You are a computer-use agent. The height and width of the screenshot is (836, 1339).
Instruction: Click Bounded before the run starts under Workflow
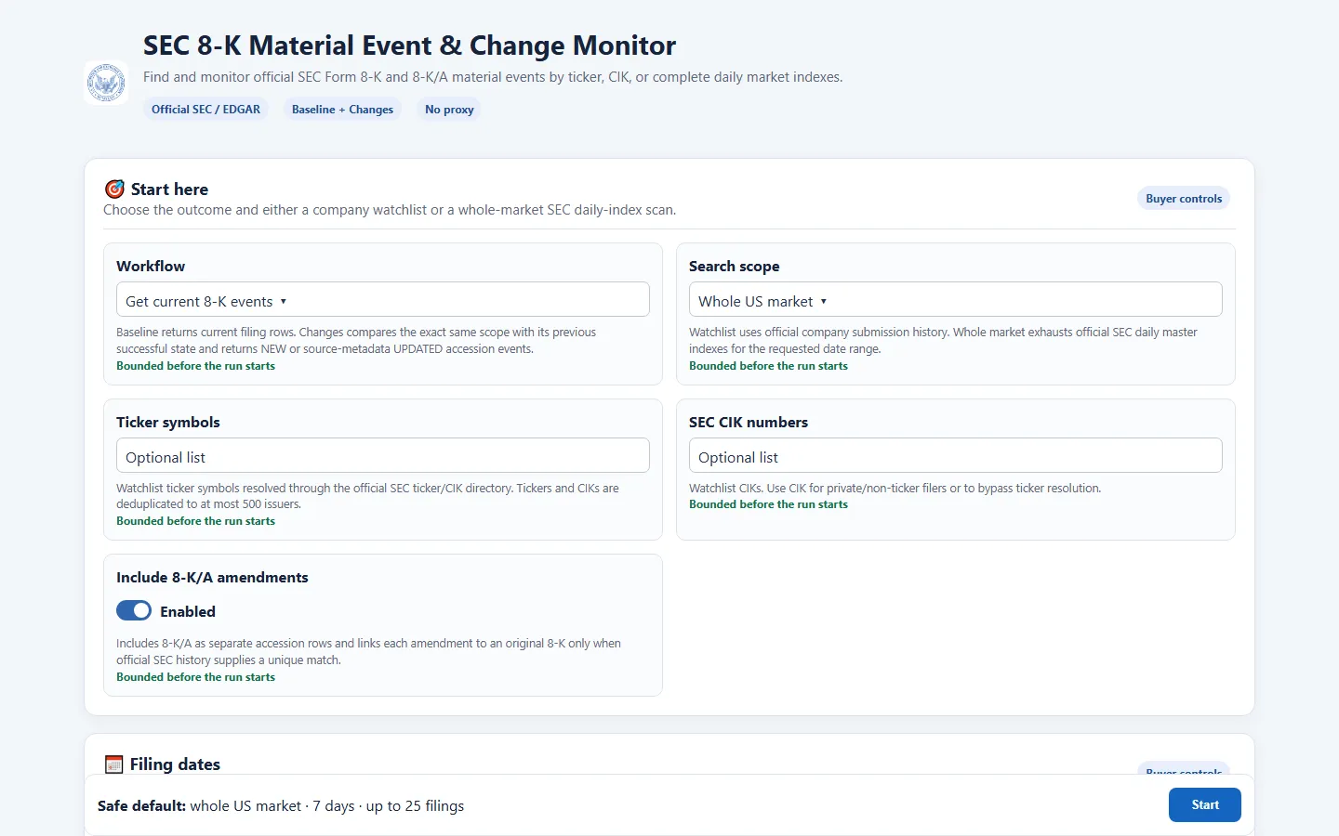(195, 366)
